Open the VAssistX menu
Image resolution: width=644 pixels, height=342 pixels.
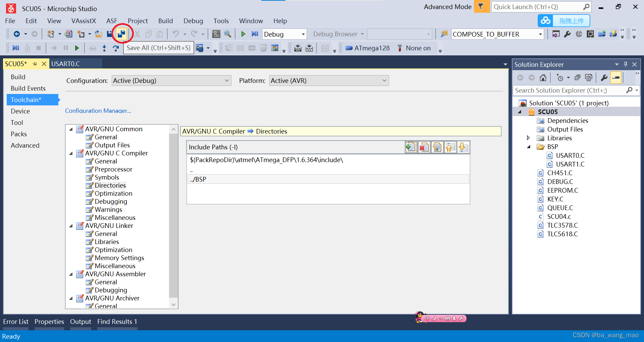click(84, 21)
